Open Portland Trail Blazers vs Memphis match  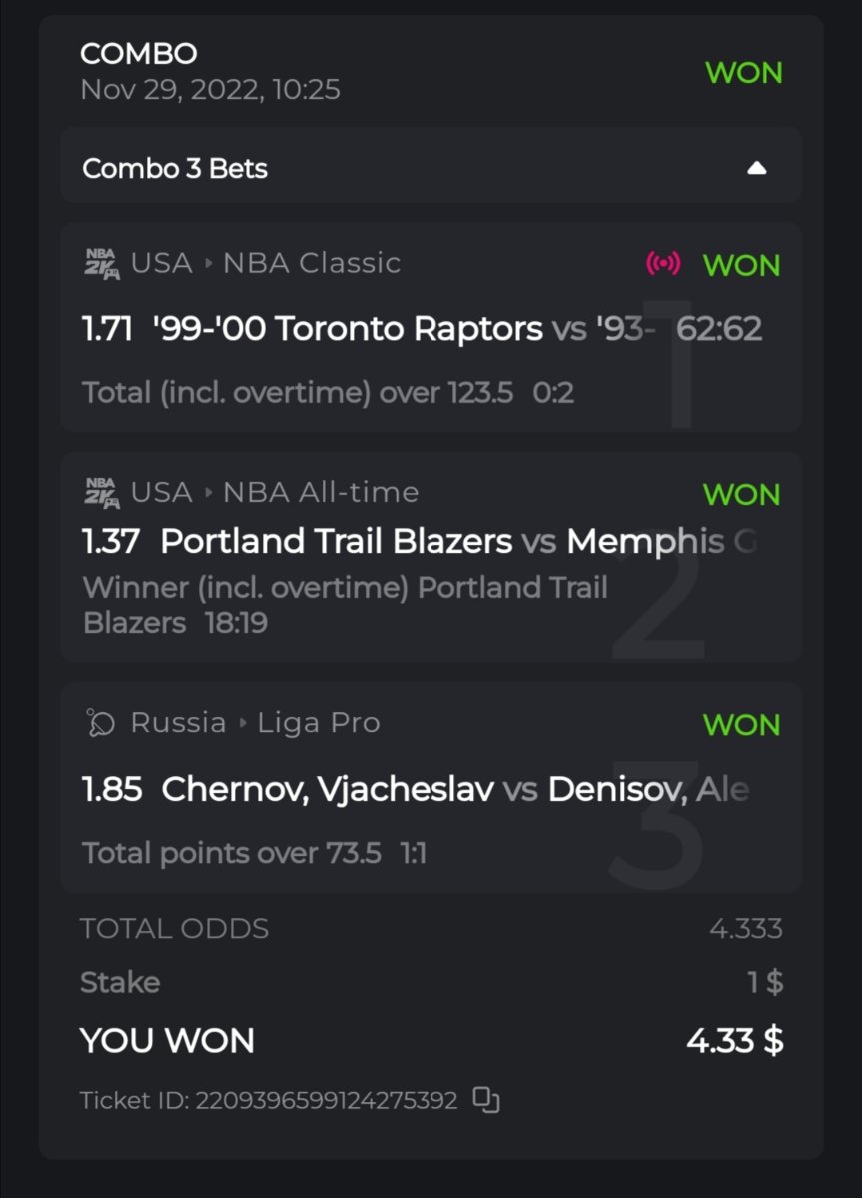coord(420,541)
